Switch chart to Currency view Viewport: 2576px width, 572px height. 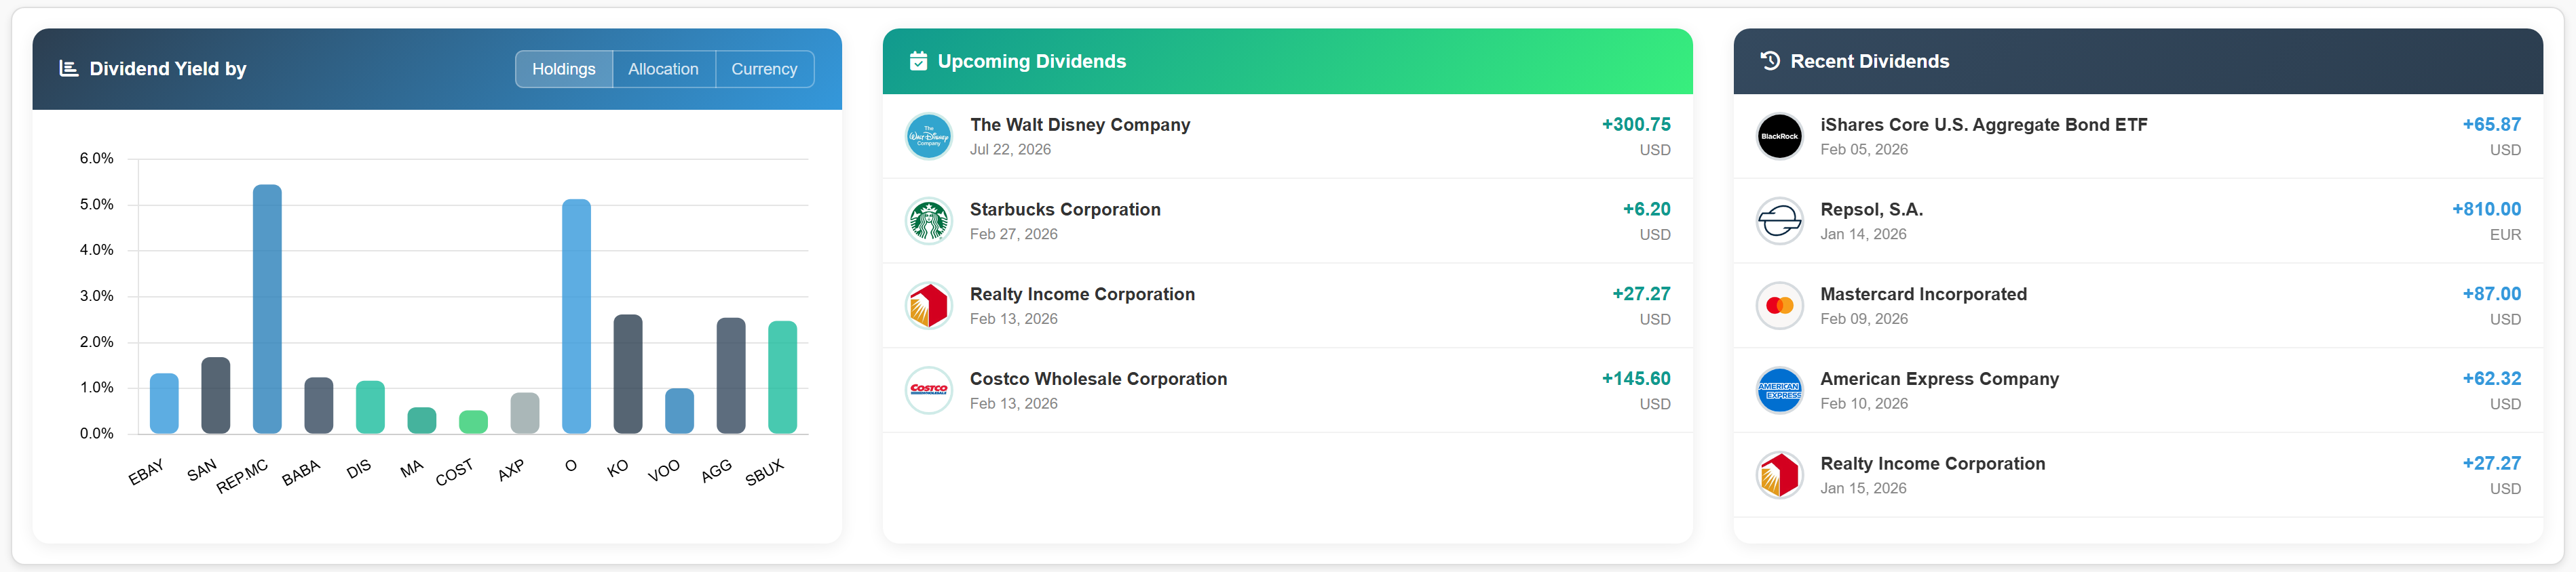[764, 69]
